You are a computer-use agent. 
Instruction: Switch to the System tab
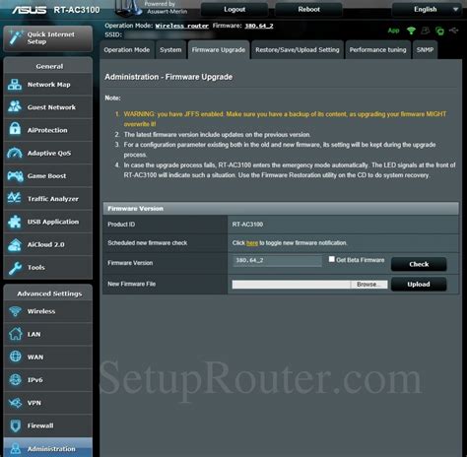pyautogui.click(x=170, y=50)
